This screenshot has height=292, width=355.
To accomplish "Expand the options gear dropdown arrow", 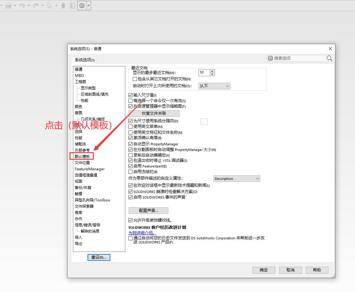I will (89, 6).
